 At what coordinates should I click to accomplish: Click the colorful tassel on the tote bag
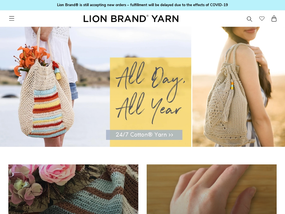[x=57, y=70]
